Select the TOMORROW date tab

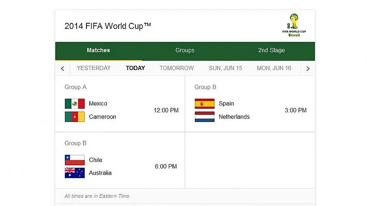coord(177,68)
